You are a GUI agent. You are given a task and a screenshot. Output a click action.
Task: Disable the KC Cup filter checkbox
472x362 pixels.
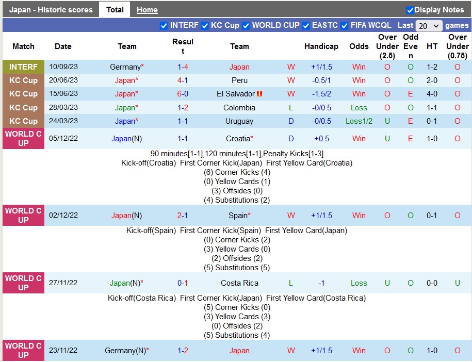[x=205, y=26]
